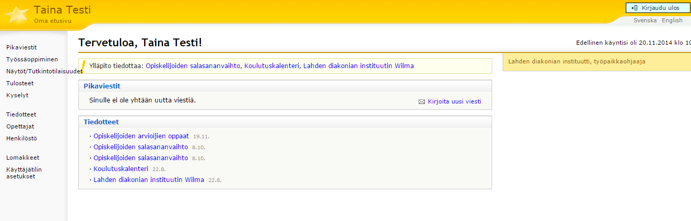Click Koulutuskalenteri in Ylläpito tiedottaa bar
Screen dimensions: 691x221
272,66
